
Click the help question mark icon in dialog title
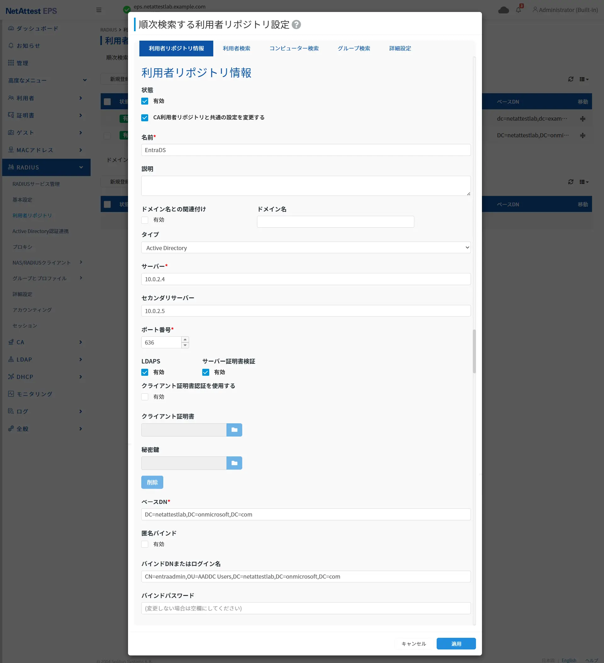pyautogui.click(x=296, y=25)
